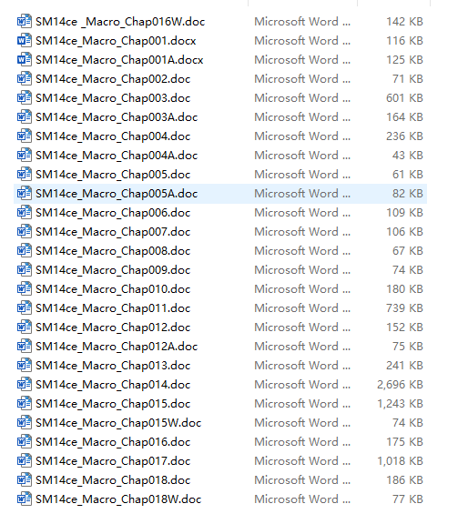Click the Word icon for SM14ce_Macro_Chap010.doc

pos(25,288)
